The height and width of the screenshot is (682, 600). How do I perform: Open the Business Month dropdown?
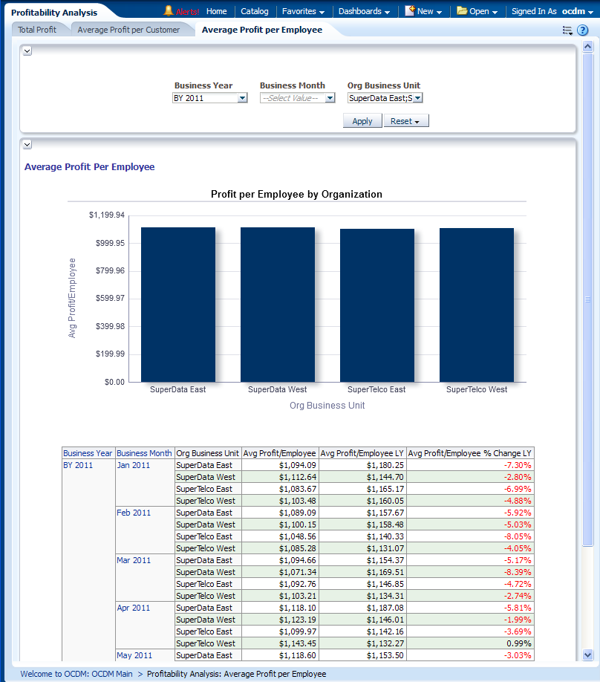point(330,98)
